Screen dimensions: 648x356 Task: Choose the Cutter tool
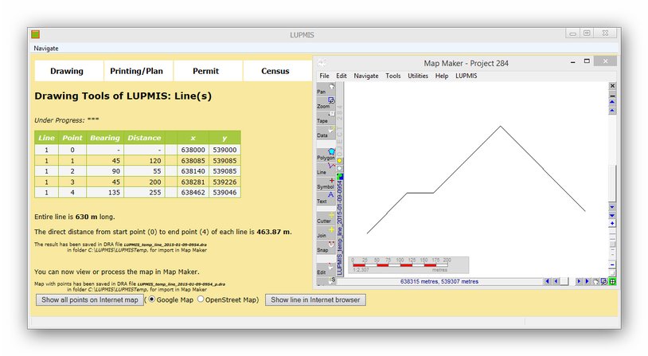(x=326, y=217)
